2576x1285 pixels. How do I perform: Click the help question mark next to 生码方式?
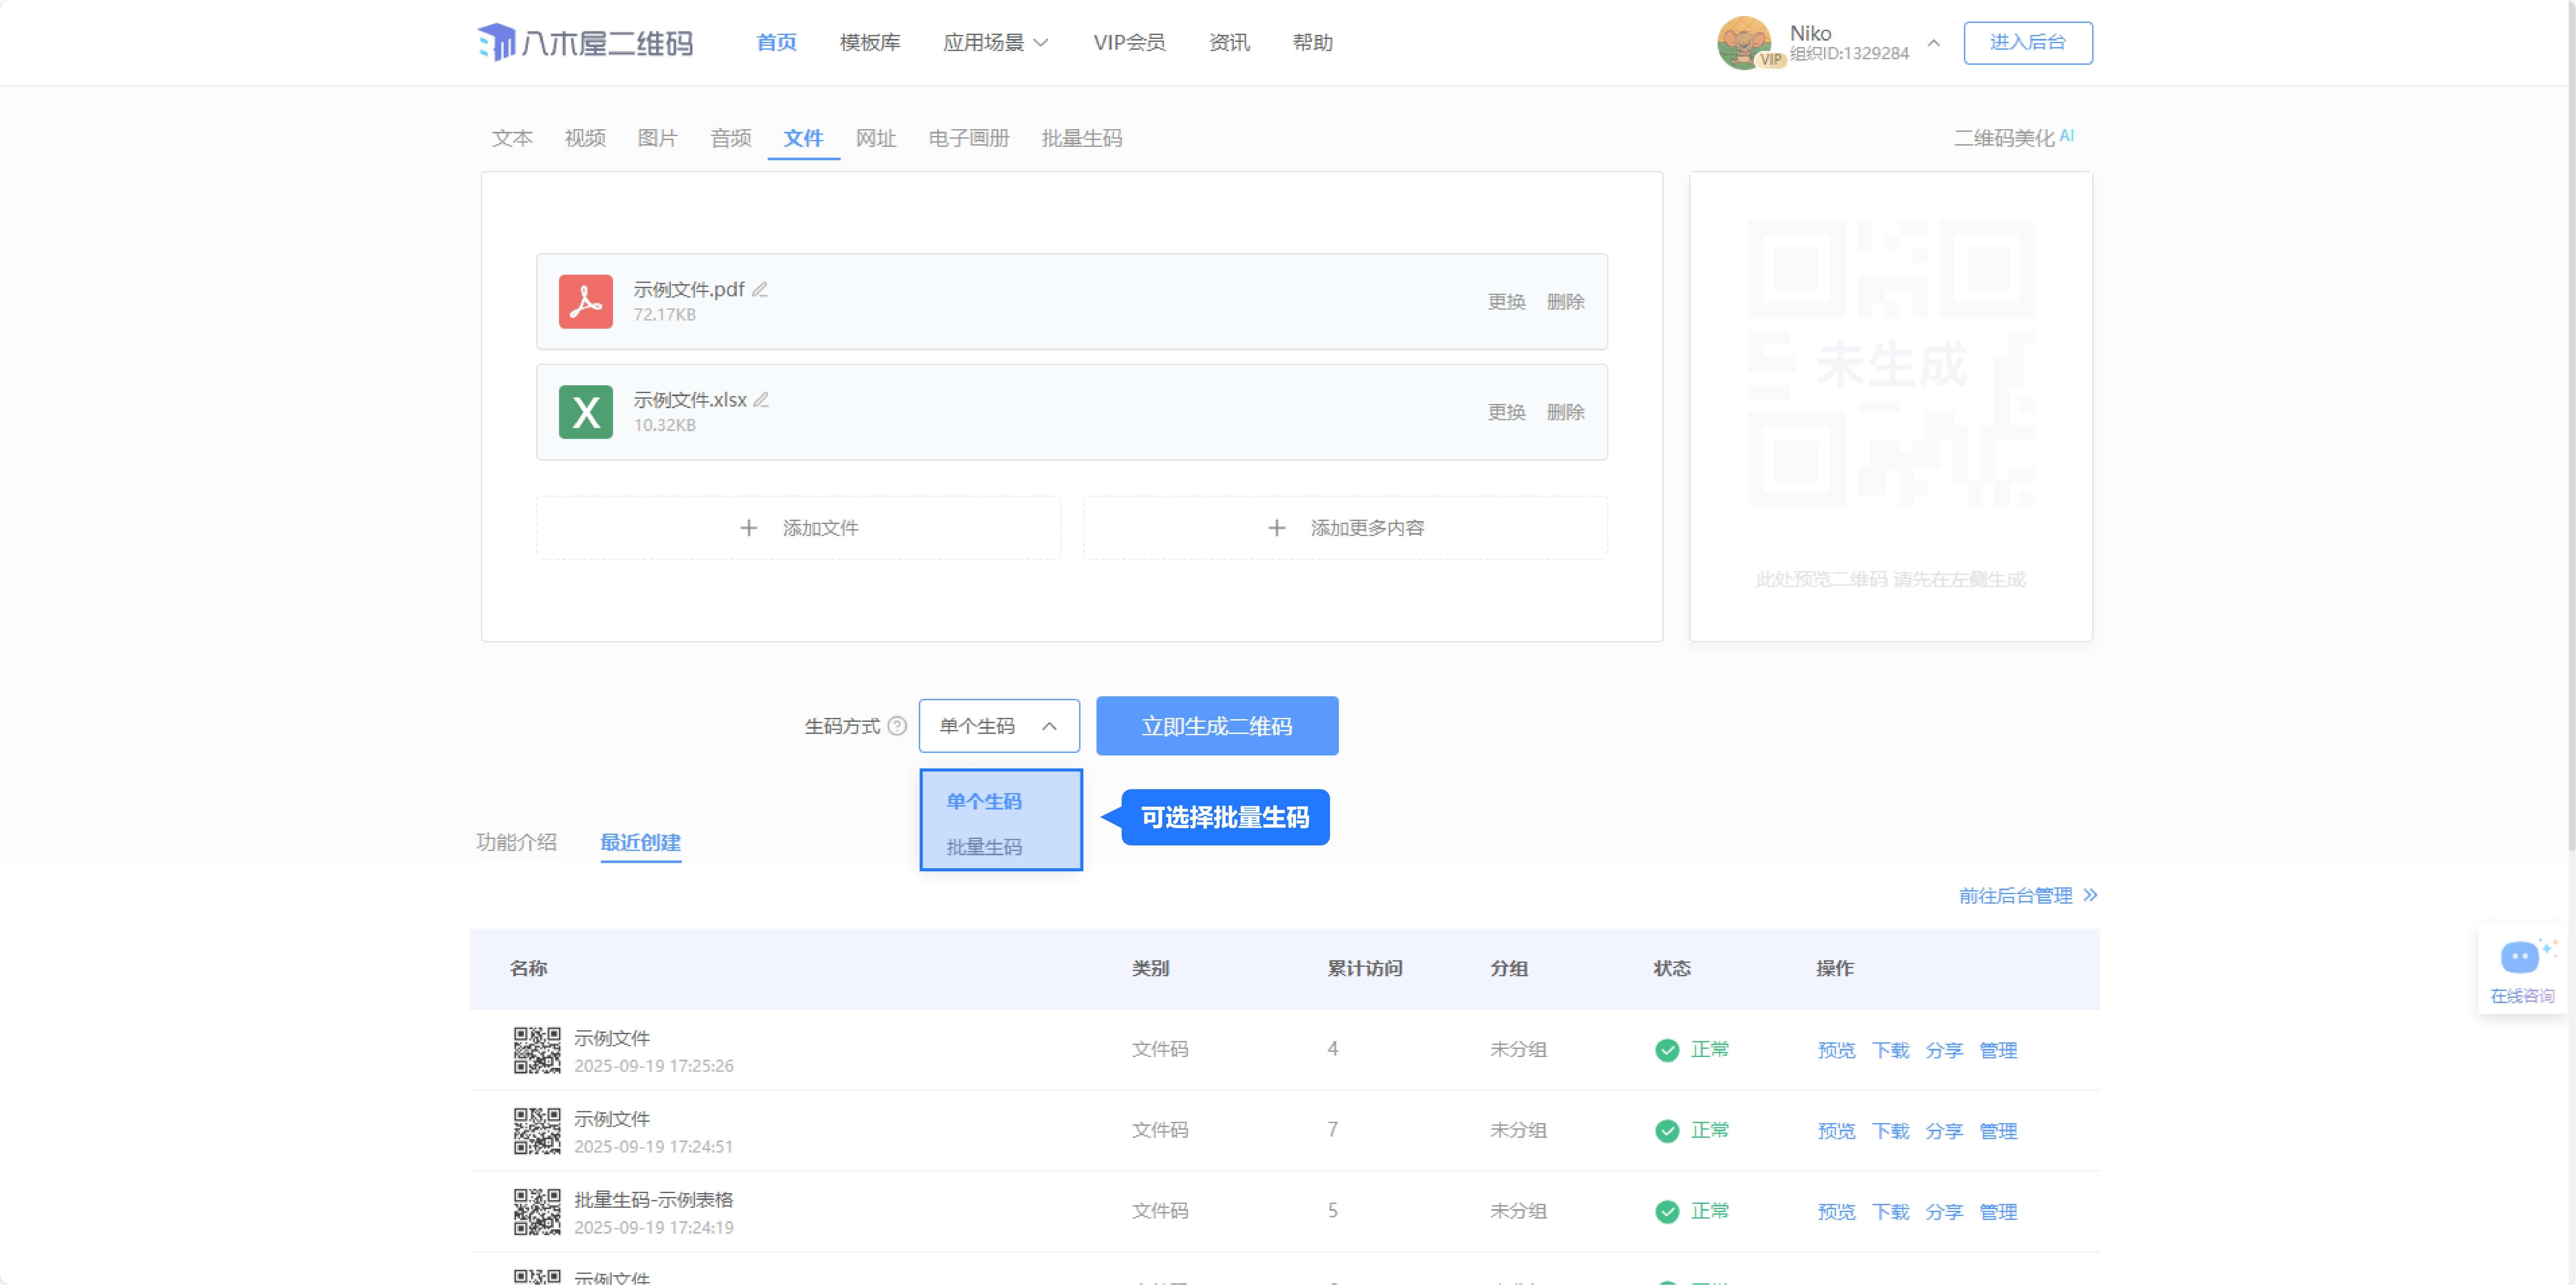coord(897,726)
